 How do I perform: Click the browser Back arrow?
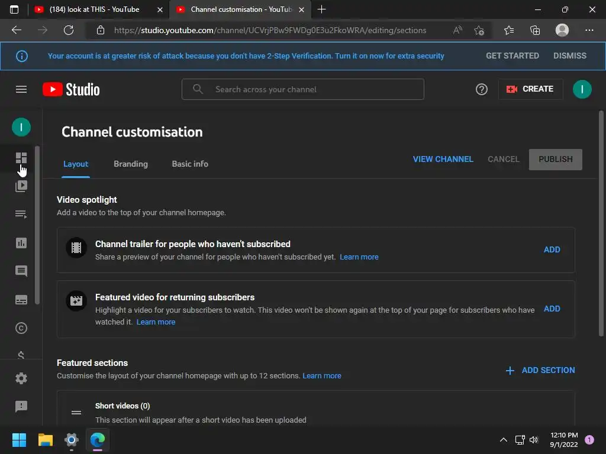(17, 30)
